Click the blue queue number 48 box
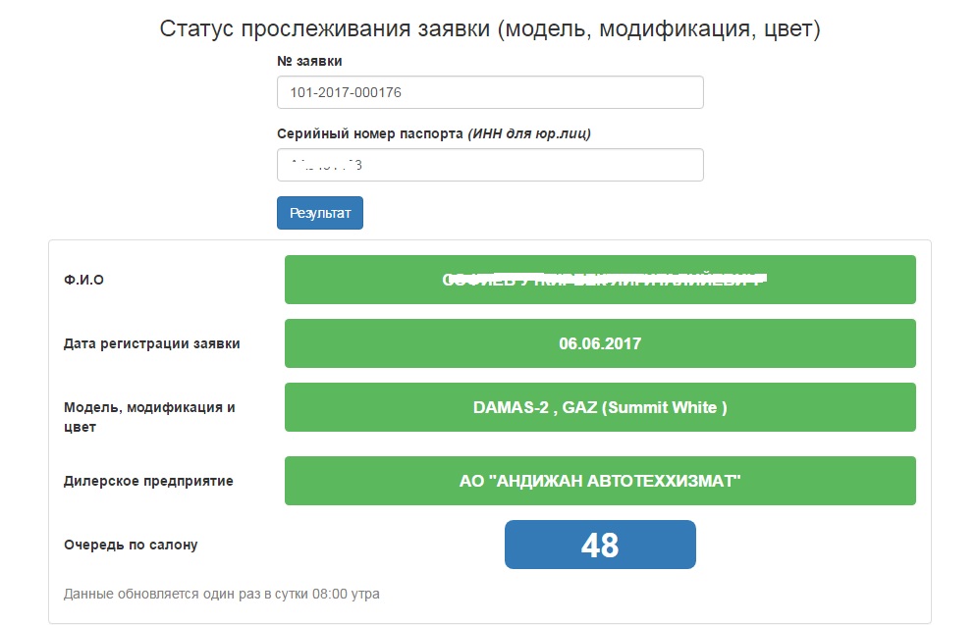The image size is (978, 625). 600,545
